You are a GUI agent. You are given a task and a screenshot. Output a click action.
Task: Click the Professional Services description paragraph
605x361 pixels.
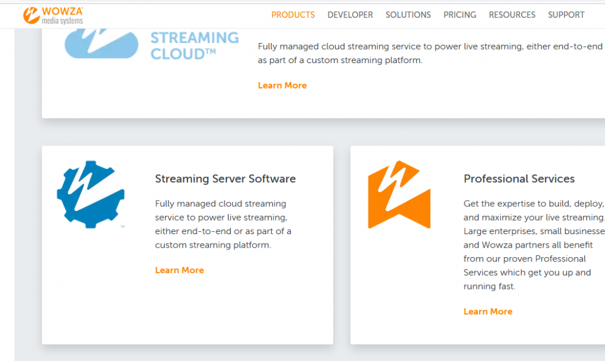pyautogui.click(x=534, y=245)
